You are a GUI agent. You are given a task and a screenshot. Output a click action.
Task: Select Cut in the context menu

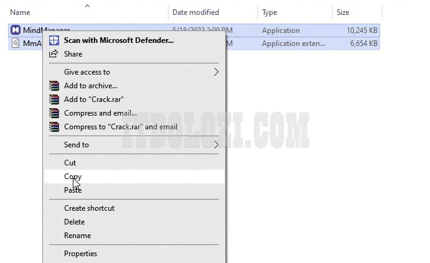click(x=70, y=163)
